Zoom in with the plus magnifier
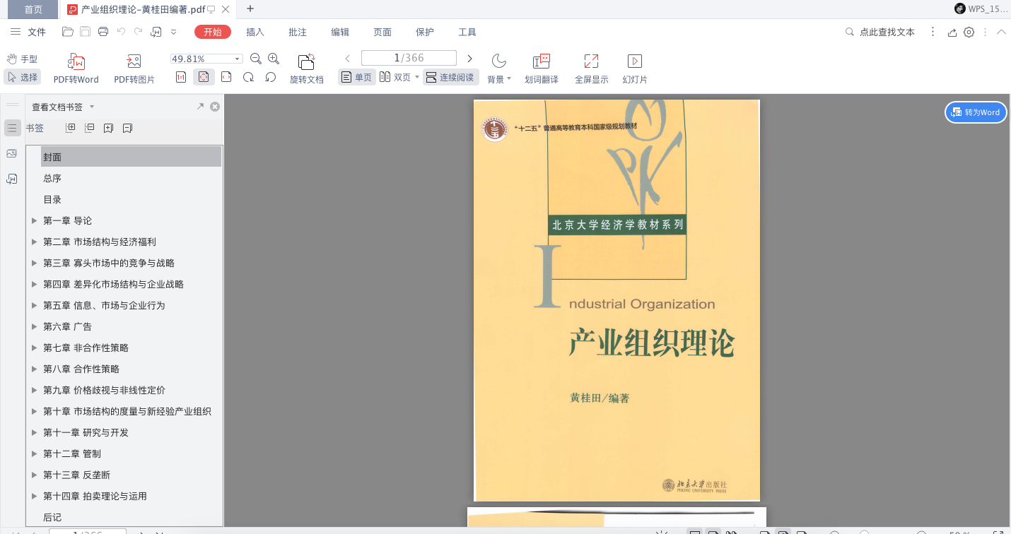This screenshot has height=534, width=1011. tap(274, 59)
